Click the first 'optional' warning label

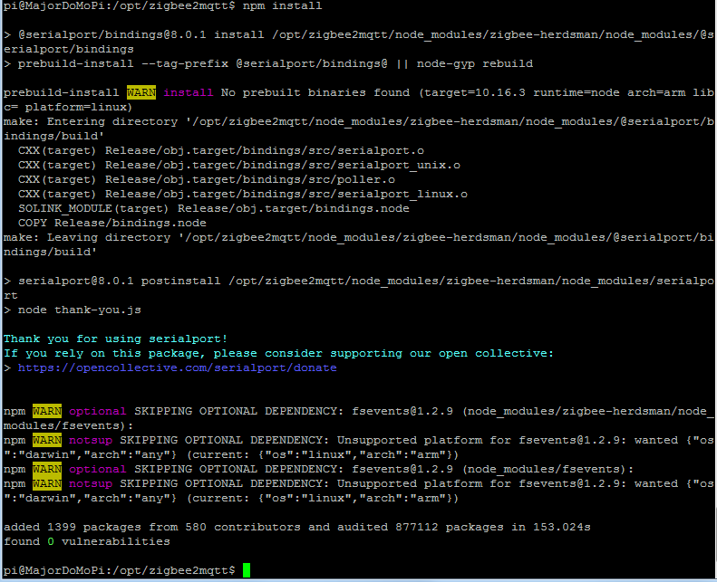tap(97, 411)
